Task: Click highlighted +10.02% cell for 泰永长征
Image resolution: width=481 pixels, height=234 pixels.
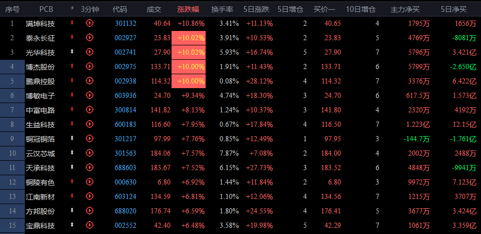Action: pyautogui.click(x=189, y=38)
